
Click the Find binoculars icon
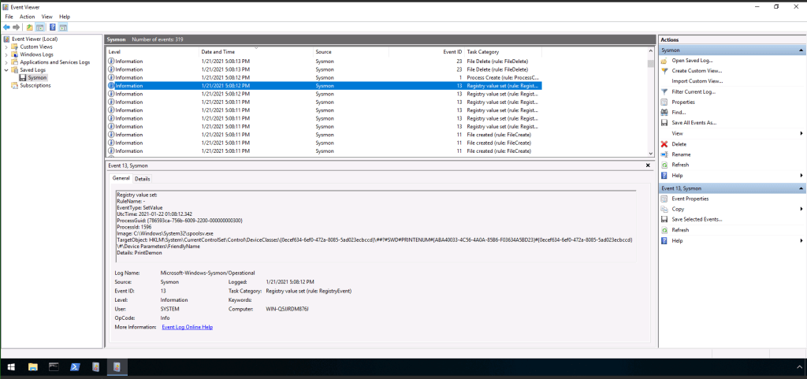click(664, 112)
